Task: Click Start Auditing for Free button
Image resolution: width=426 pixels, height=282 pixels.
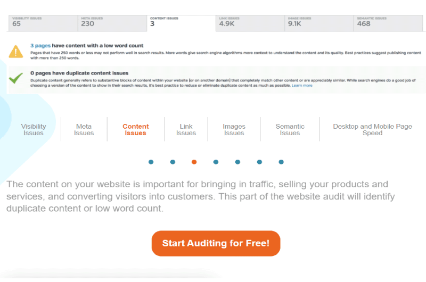Action: pos(216,244)
